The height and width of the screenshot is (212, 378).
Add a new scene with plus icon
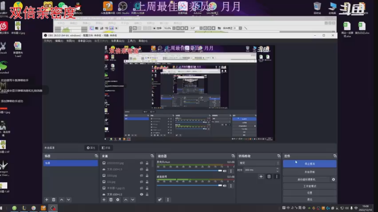46,200
